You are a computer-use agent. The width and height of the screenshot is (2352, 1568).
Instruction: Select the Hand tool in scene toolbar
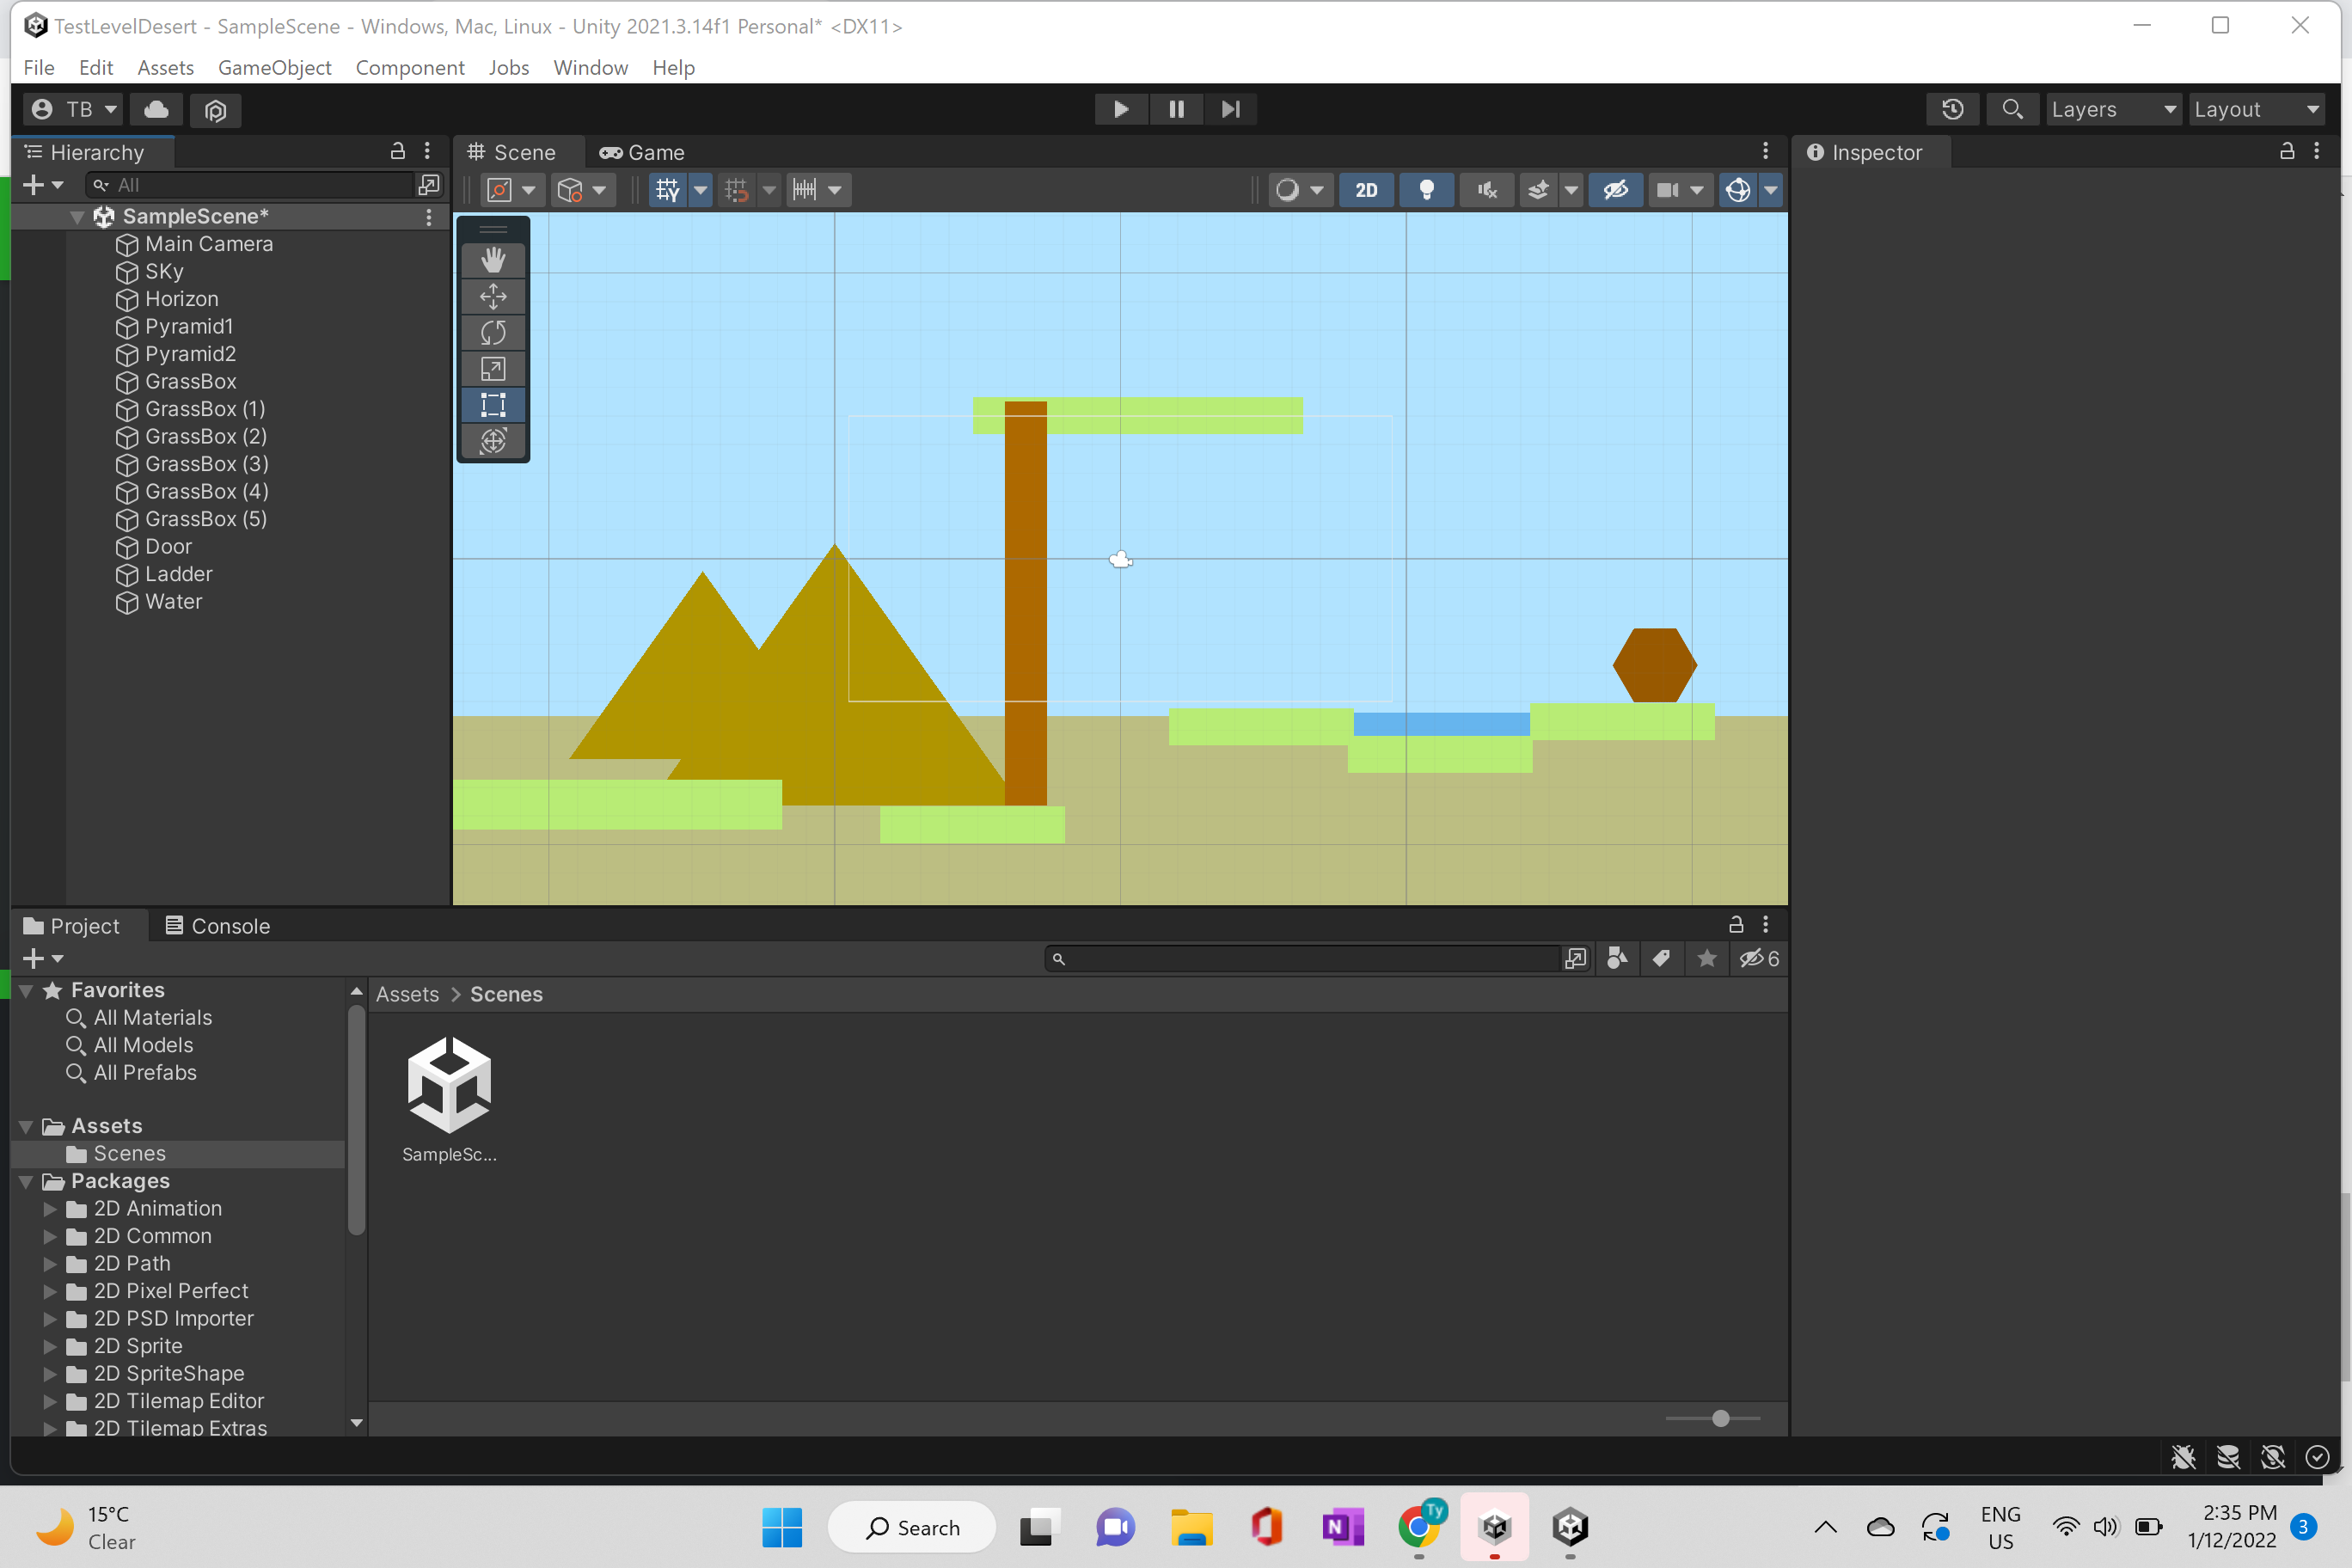(x=493, y=260)
